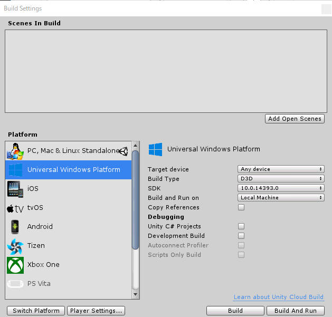Click the Apple tv icon for tvOS

point(15,209)
